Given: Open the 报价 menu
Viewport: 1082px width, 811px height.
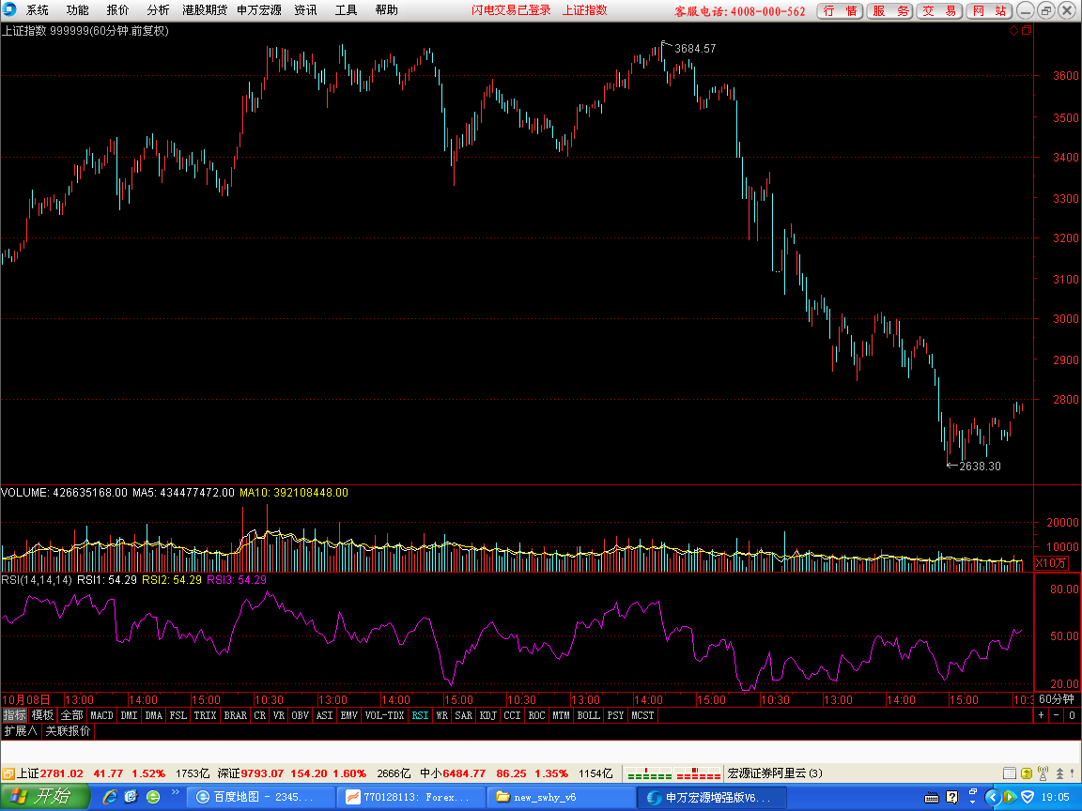Looking at the screenshot, I should 117,10.
